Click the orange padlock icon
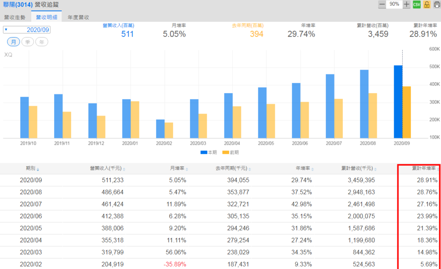The height and width of the screenshot is (269, 441). [427, 4]
